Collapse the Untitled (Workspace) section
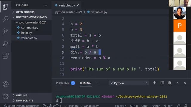Viewport: 191px width, 107px height. tap(32, 17)
